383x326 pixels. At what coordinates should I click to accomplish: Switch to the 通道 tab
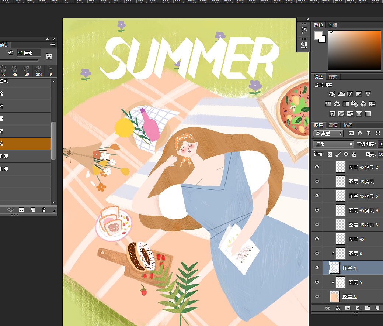332,125
